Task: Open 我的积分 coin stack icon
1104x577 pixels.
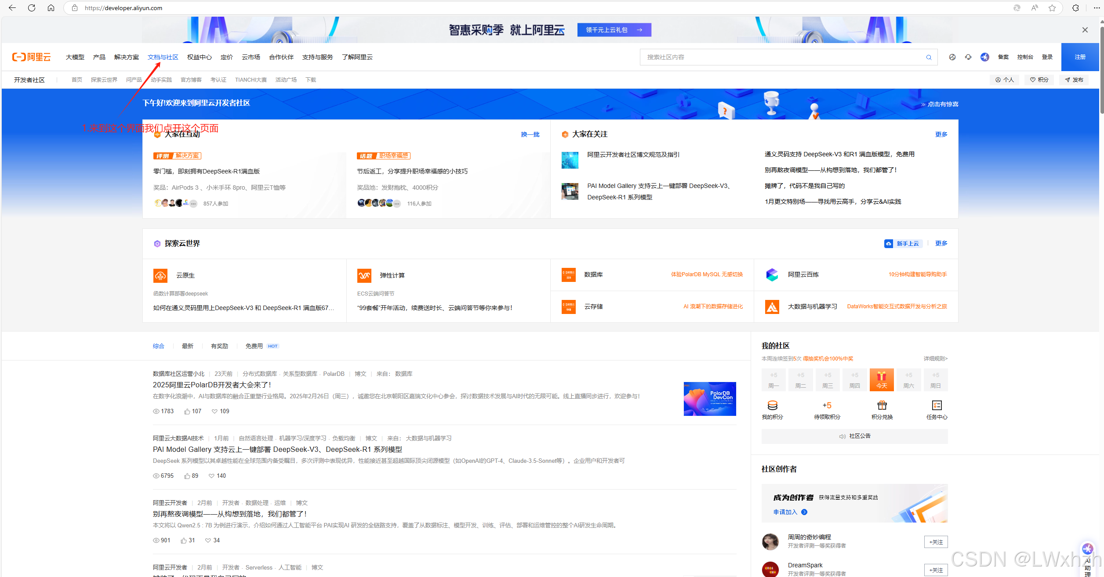Action: (772, 405)
